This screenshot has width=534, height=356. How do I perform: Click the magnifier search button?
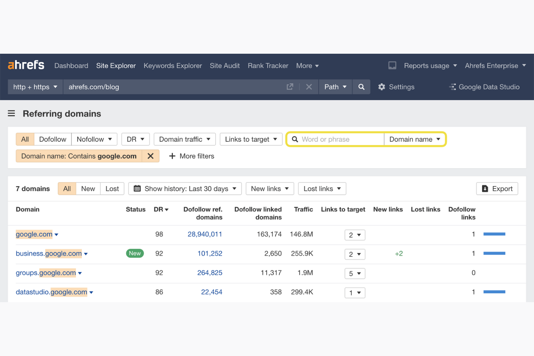tap(361, 87)
